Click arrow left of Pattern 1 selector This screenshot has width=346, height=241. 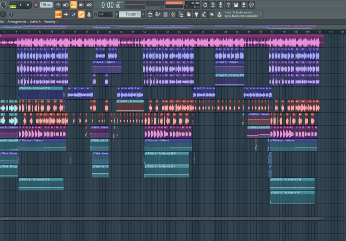tap(117, 14)
